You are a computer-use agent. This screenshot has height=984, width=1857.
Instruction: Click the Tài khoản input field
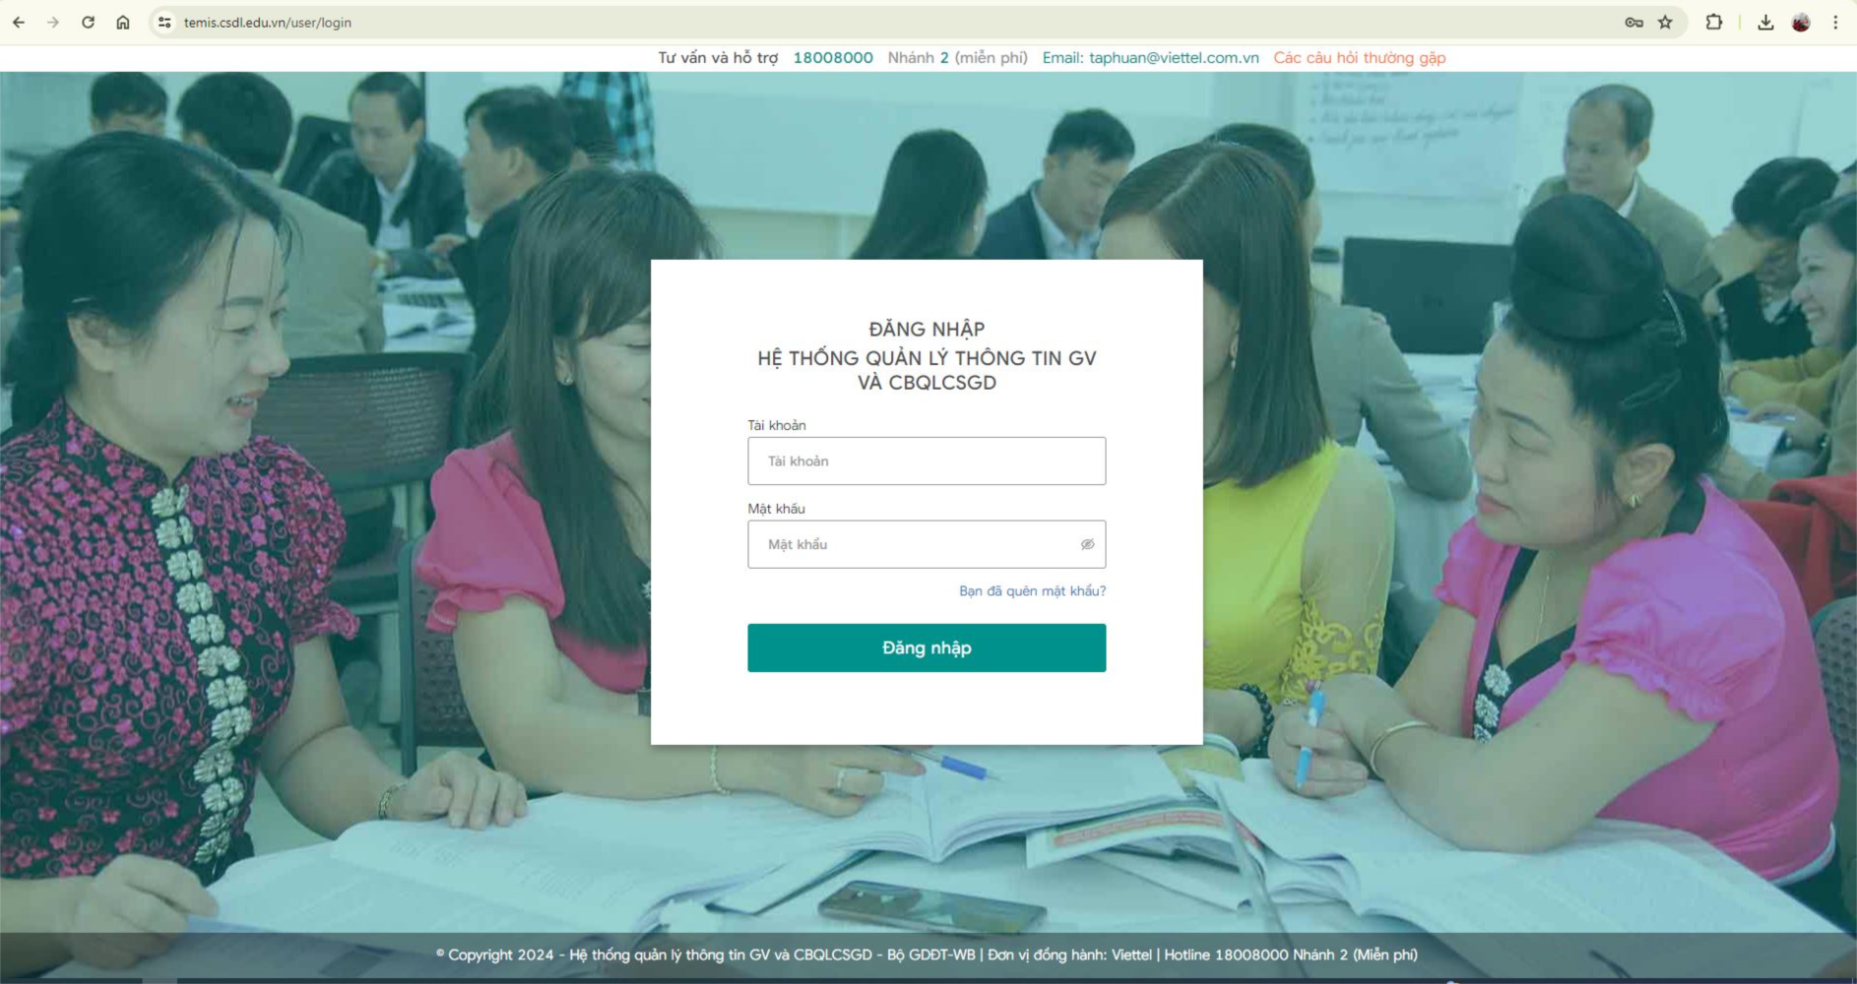[x=926, y=461]
